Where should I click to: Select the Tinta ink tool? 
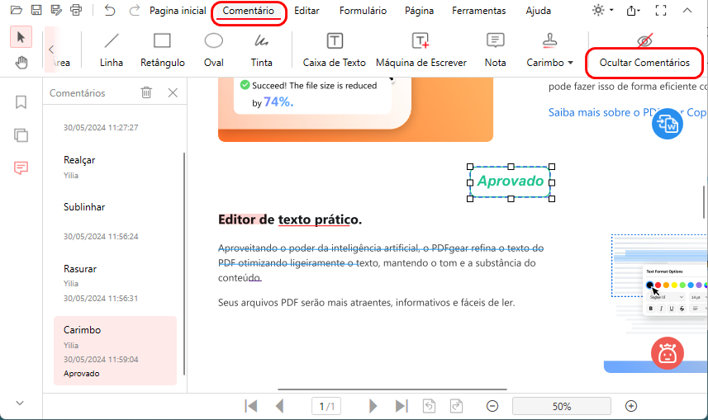pos(261,50)
